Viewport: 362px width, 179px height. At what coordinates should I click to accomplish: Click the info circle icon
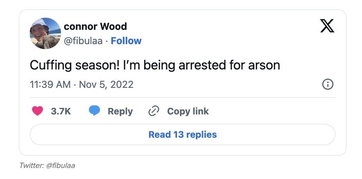coord(328,85)
